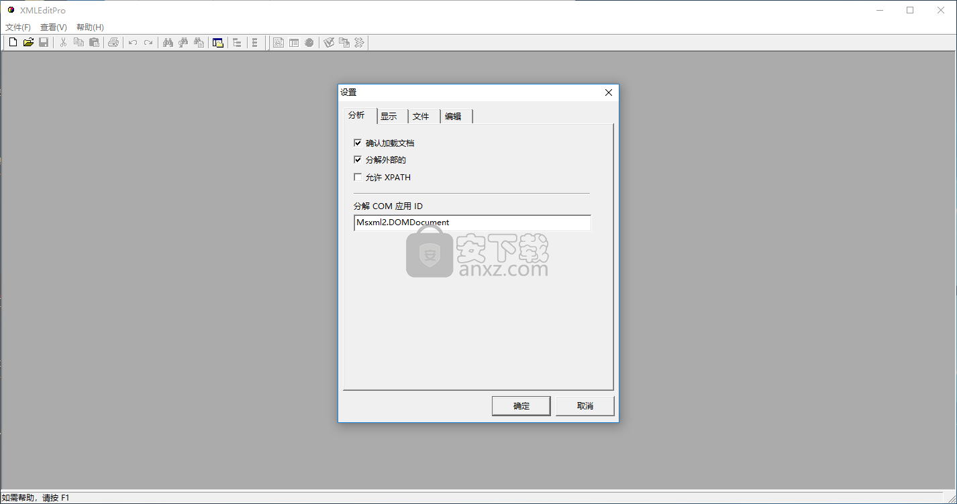Click the expand tree icon
Viewport: 957px width, 504px height.
pyautogui.click(x=237, y=43)
